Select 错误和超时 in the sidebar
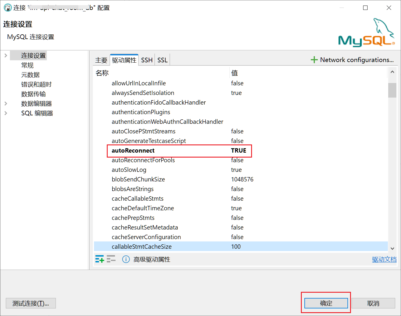401x316 pixels. point(36,84)
